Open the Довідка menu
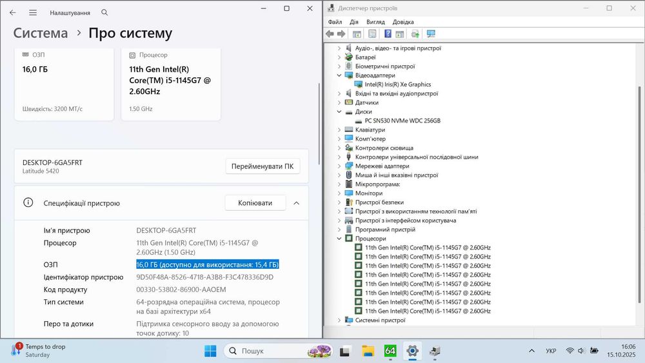The width and height of the screenshot is (645, 363). (403, 22)
